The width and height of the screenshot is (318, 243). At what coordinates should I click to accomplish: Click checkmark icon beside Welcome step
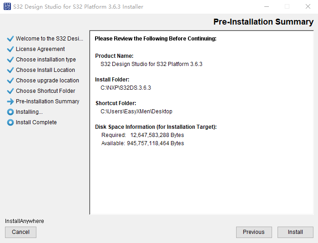(x=10, y=39)
